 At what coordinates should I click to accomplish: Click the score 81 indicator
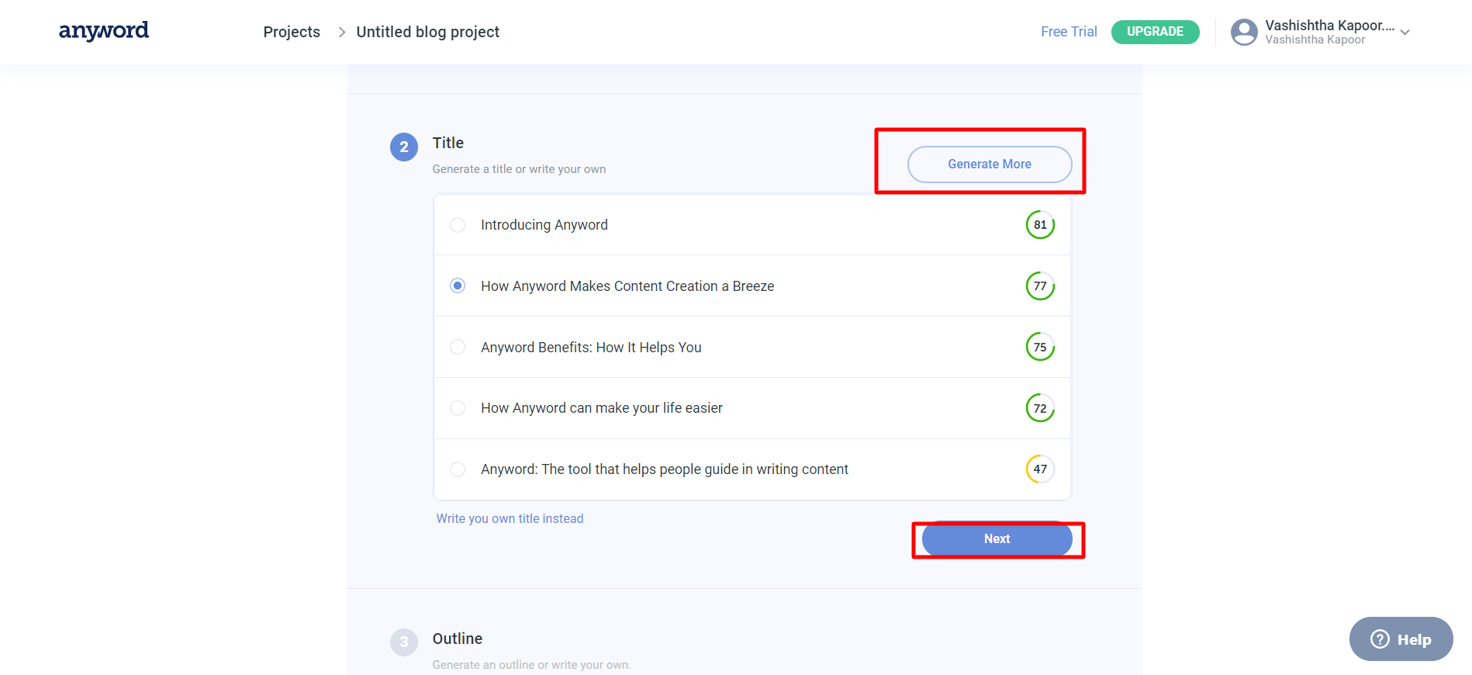[1040, 225]
